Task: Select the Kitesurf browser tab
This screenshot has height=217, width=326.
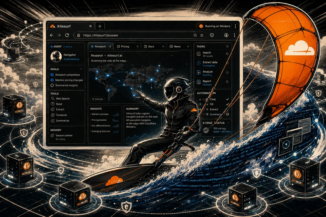Action: coord(71,26)
